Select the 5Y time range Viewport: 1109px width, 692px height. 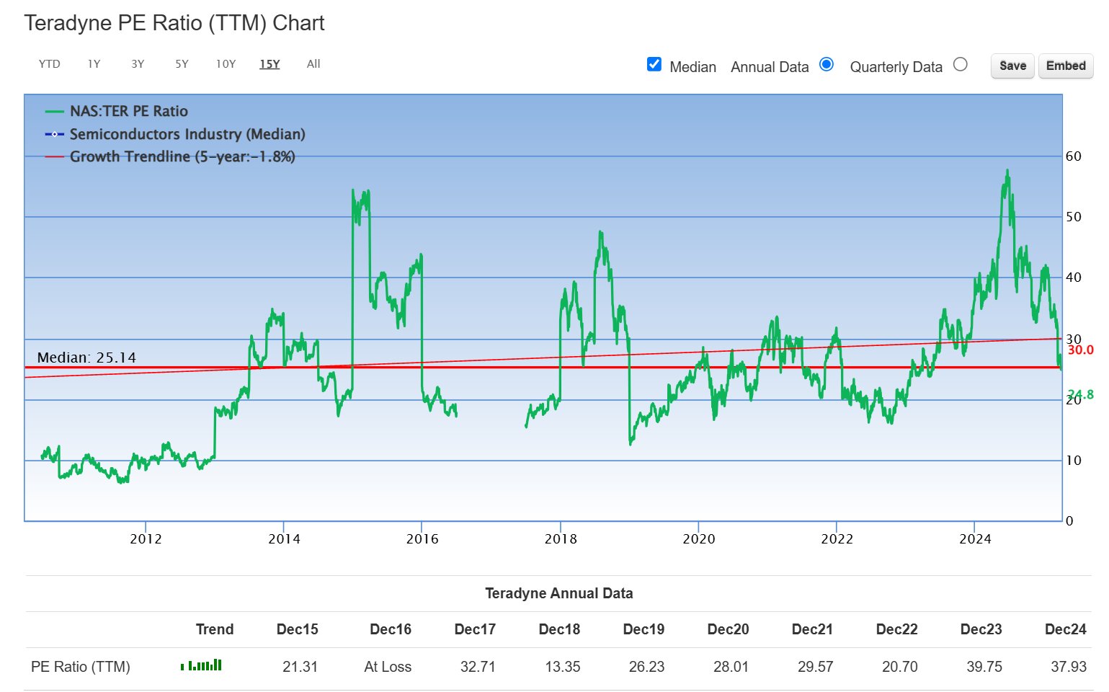point(182,64)
